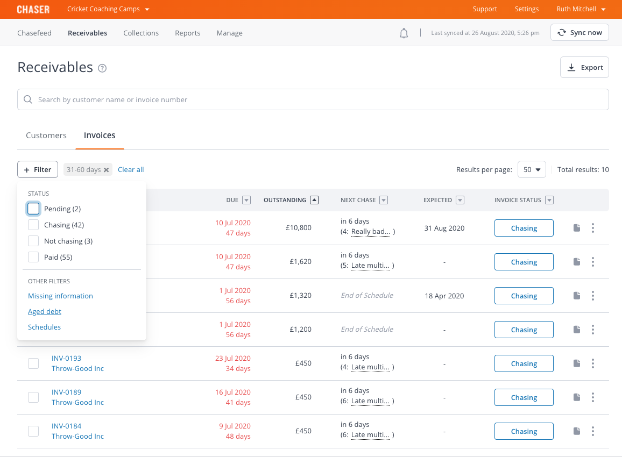Click the help icon beside Receivables

tap(102, 68)
